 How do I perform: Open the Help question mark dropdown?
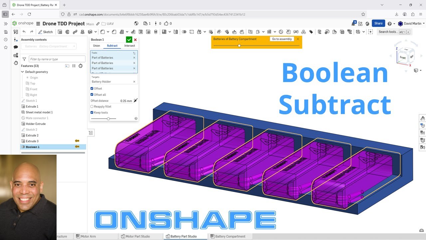point(391,24)
